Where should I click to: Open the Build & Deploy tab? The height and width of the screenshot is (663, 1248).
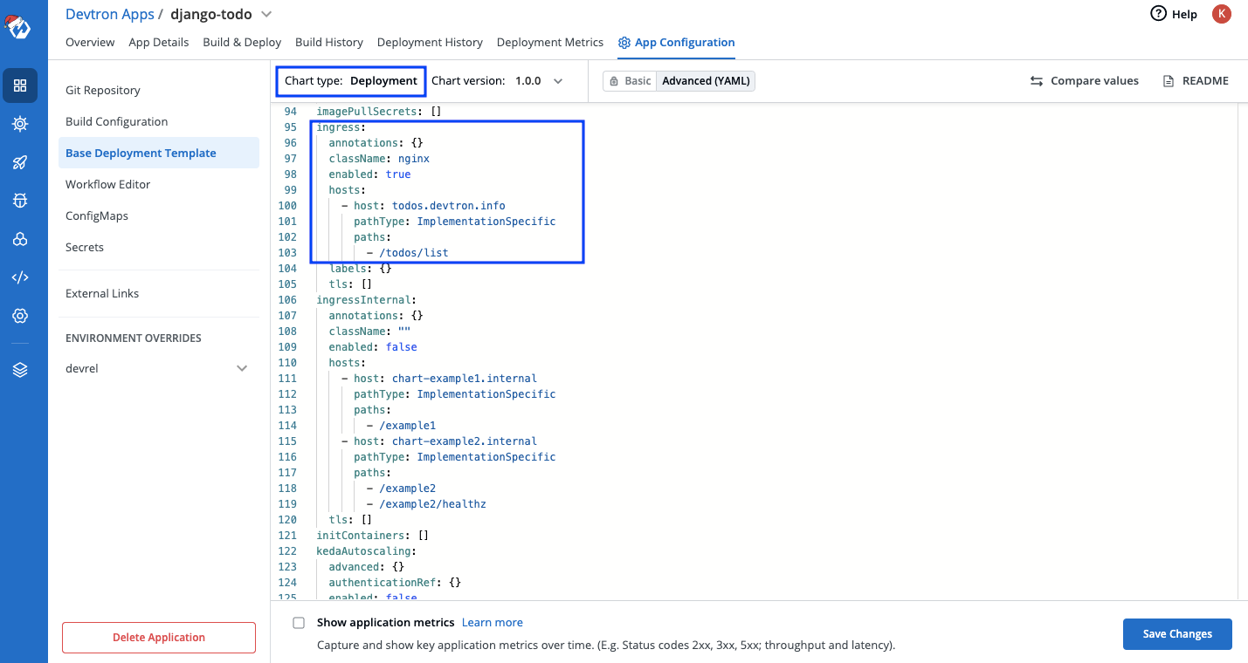[x=242, y=42]
